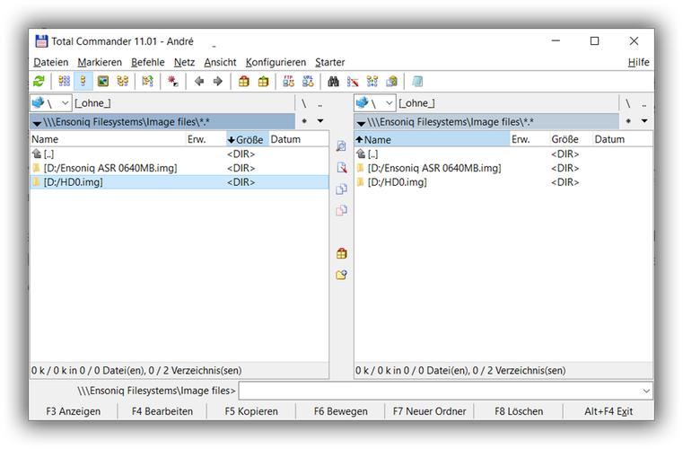Sort right panel by Erw. column header
Viewport: 683px width, 449px height.
point(530,139)
